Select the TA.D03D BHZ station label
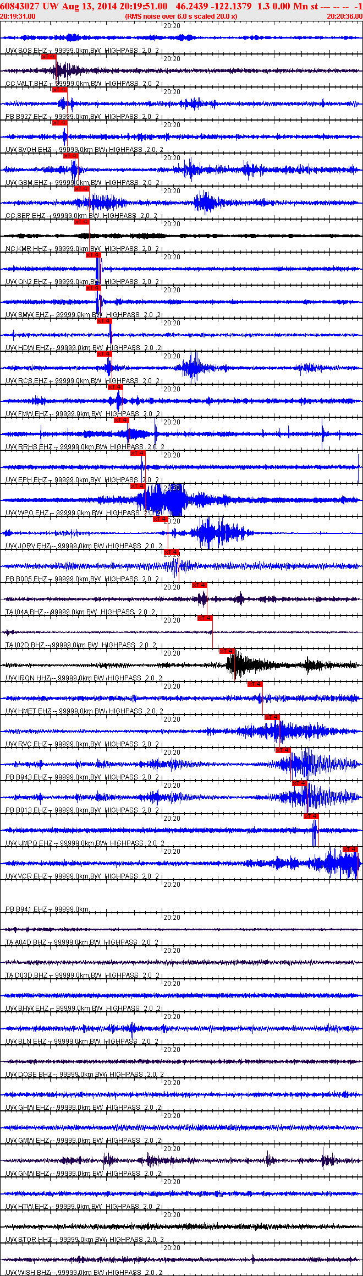The image size is (363, 1276). [x=26, y=975]
